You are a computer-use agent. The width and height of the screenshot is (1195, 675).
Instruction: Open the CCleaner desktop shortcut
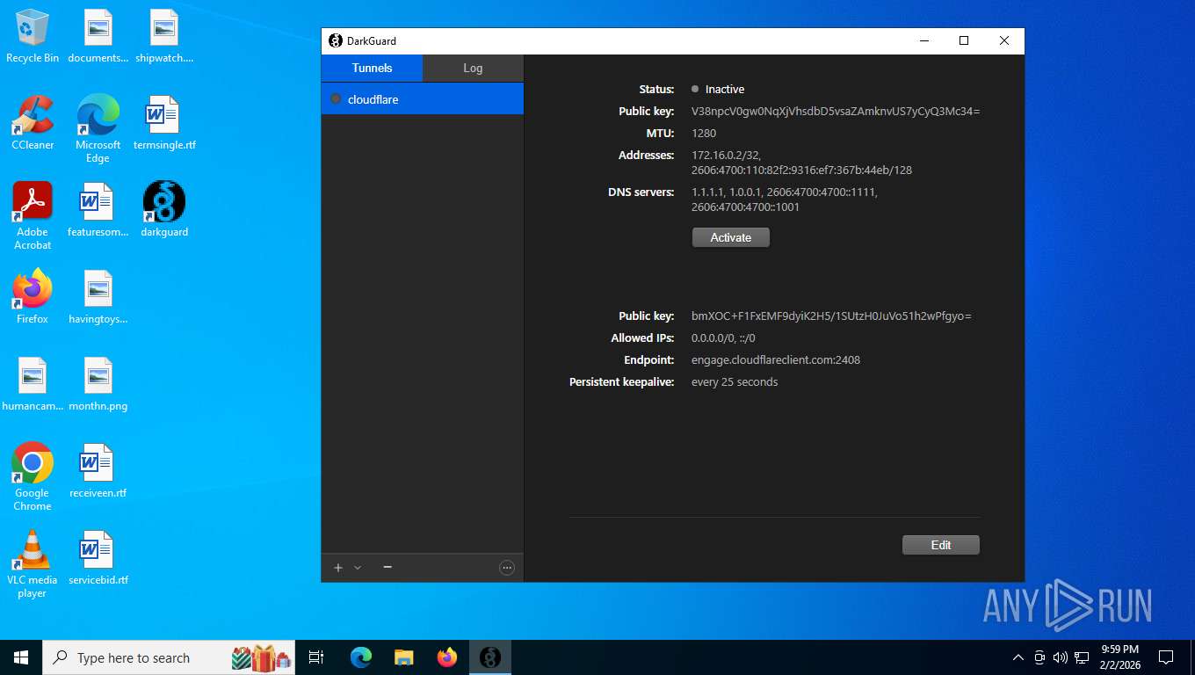click(x=33, y=123)
